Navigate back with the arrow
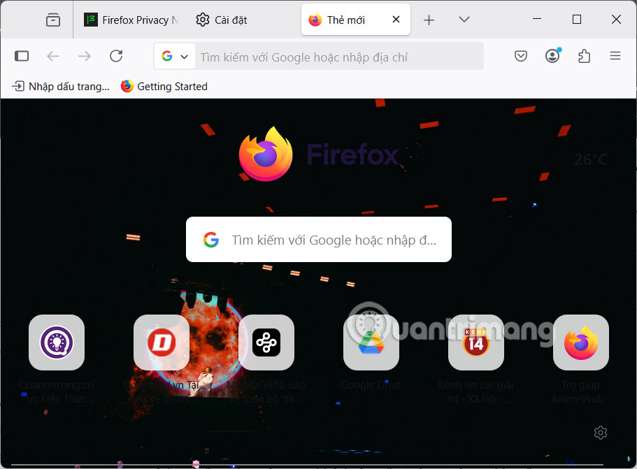 click(x=53, y=55)
